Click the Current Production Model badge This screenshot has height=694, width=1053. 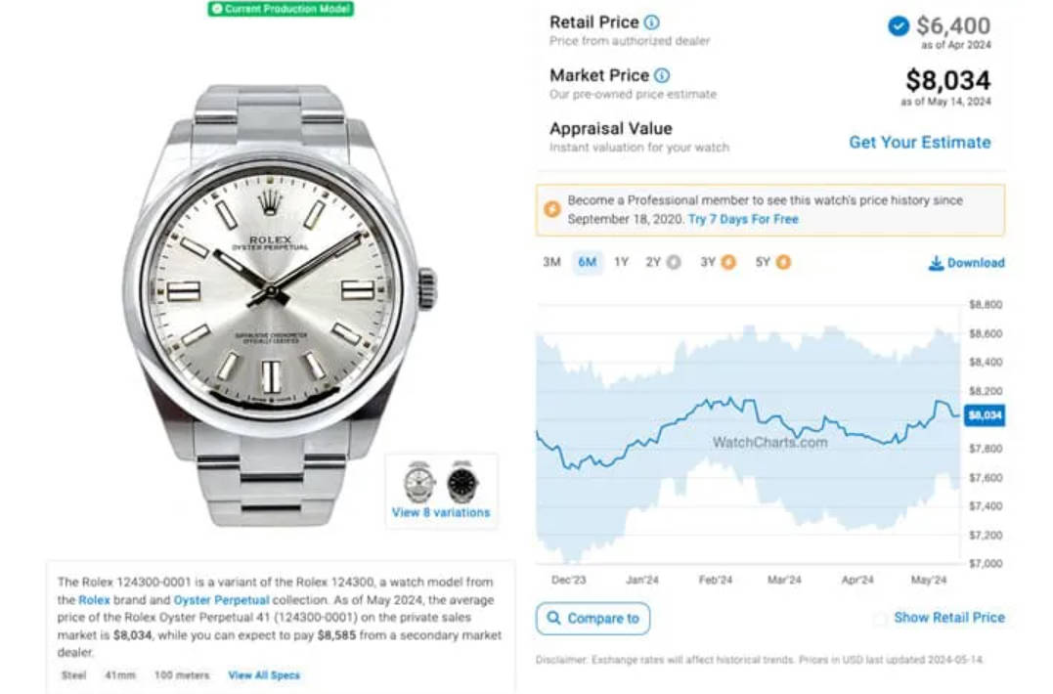click(x=281, y=9)
